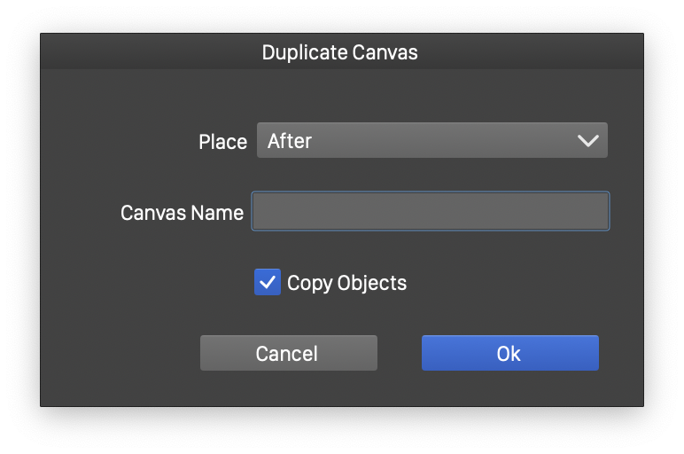Confirm canvas duplication with the blue Ok button
The width and height of the screenshot is (684, 454).
pyautogui.click(x=509, y=353)
